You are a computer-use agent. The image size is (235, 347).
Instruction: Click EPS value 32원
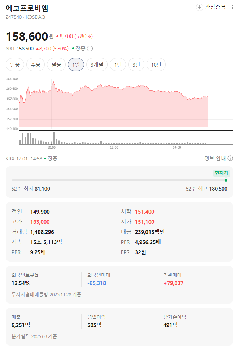[x=140, y=252]
